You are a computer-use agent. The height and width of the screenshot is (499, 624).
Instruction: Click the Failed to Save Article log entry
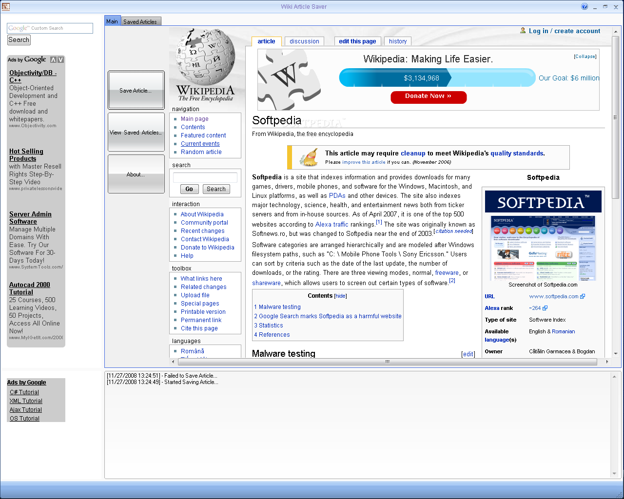(x=162, y=376)
